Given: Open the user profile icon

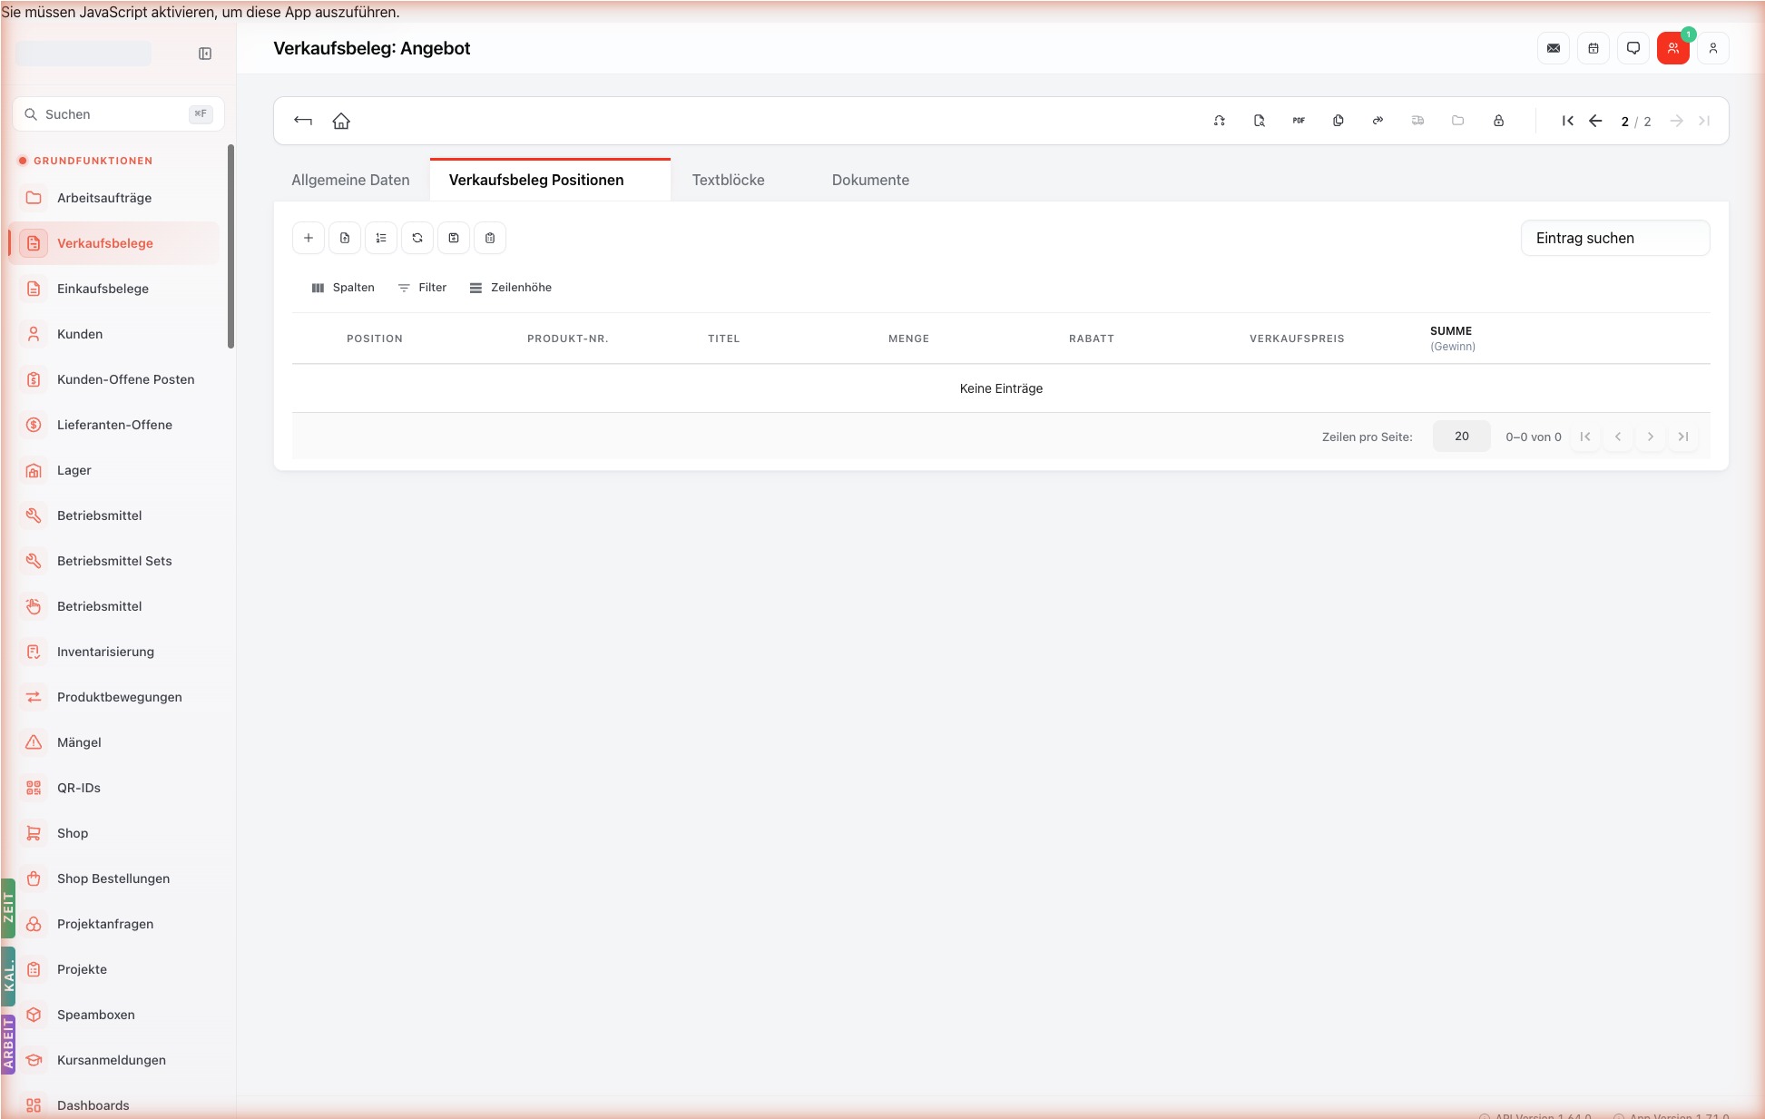Looking at the screenshot, I should point(1713,48).
